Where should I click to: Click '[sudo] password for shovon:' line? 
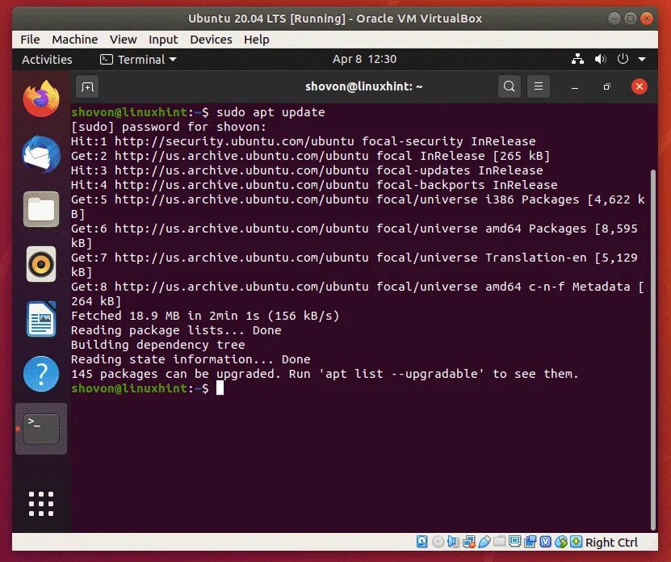pos(168,127)
